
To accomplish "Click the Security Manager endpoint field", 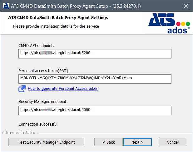I will click(x=95, y=110).
